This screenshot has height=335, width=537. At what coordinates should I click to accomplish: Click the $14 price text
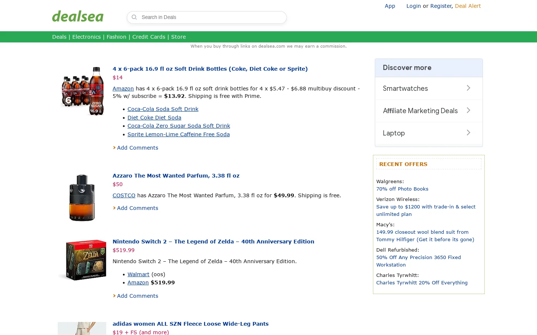(117, 77)
